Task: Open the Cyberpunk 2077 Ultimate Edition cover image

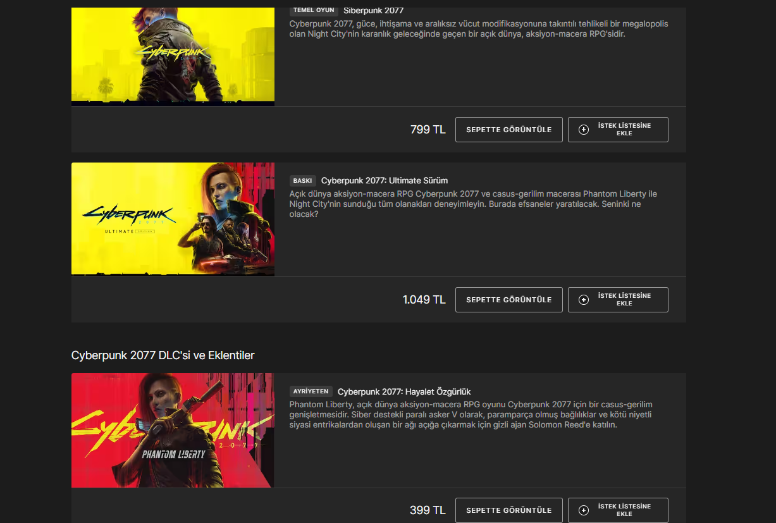Action: pos(173,219)
